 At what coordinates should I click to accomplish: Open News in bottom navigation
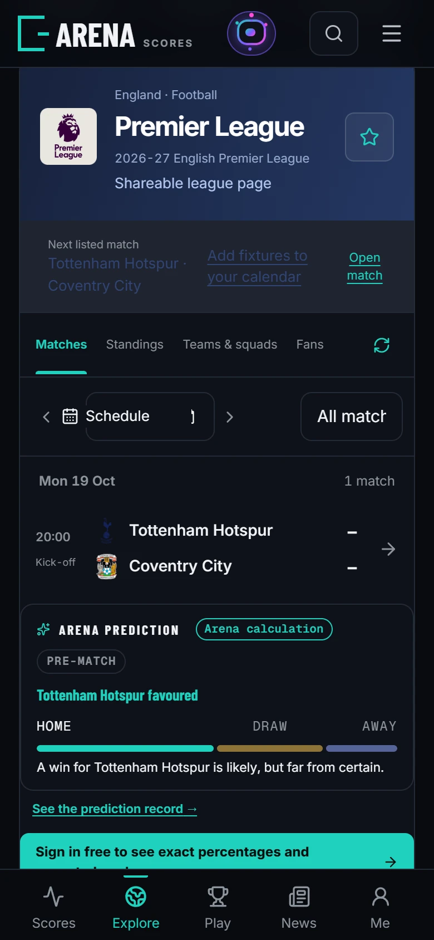pyautogui.click(x=299, y=907)
